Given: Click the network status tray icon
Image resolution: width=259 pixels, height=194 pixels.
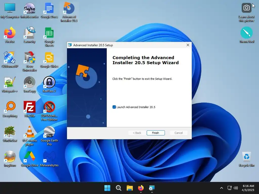Looking at the screenshot, I should (x=229, y=188).
